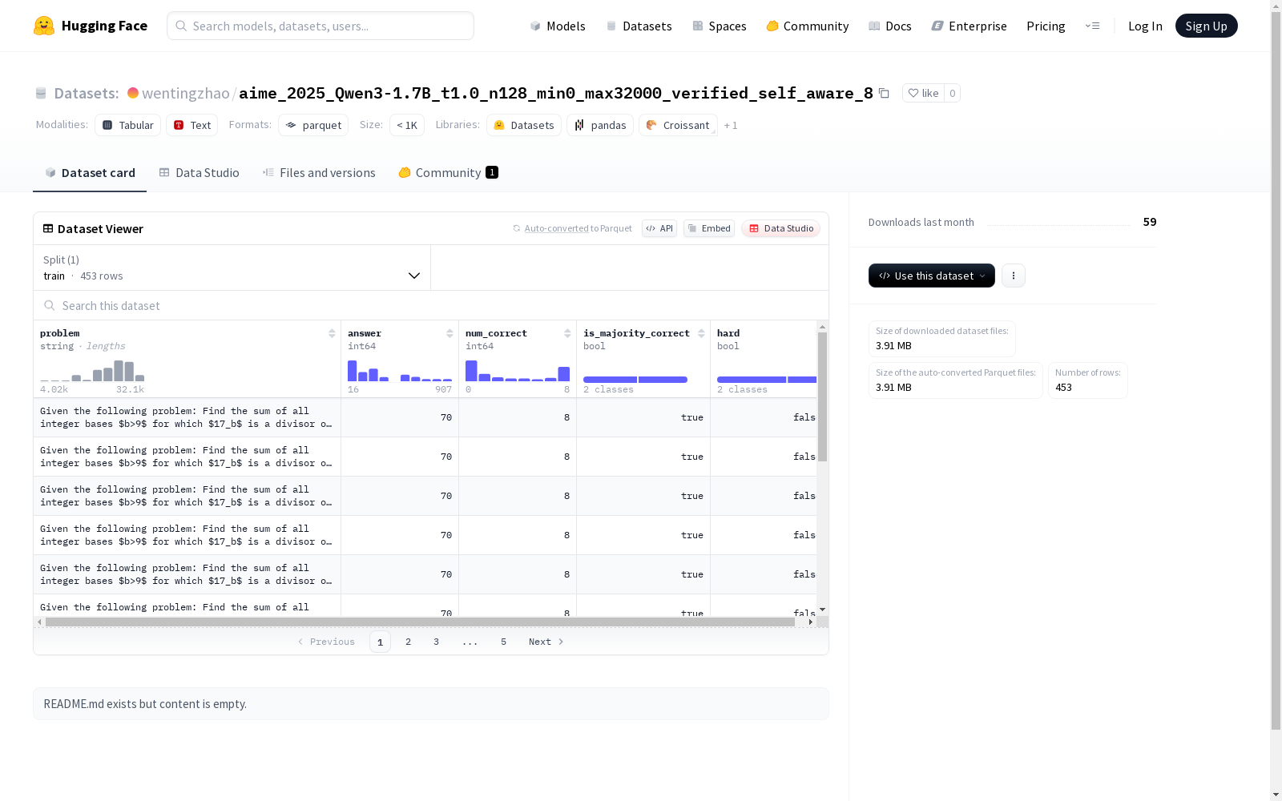This screenshot has width=1282, height=801.
Task: Click the < 1K size tag
Action: (407, 125)
